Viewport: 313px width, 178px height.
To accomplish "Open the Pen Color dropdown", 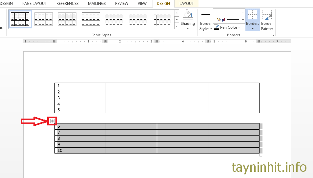I will point(239,27).
